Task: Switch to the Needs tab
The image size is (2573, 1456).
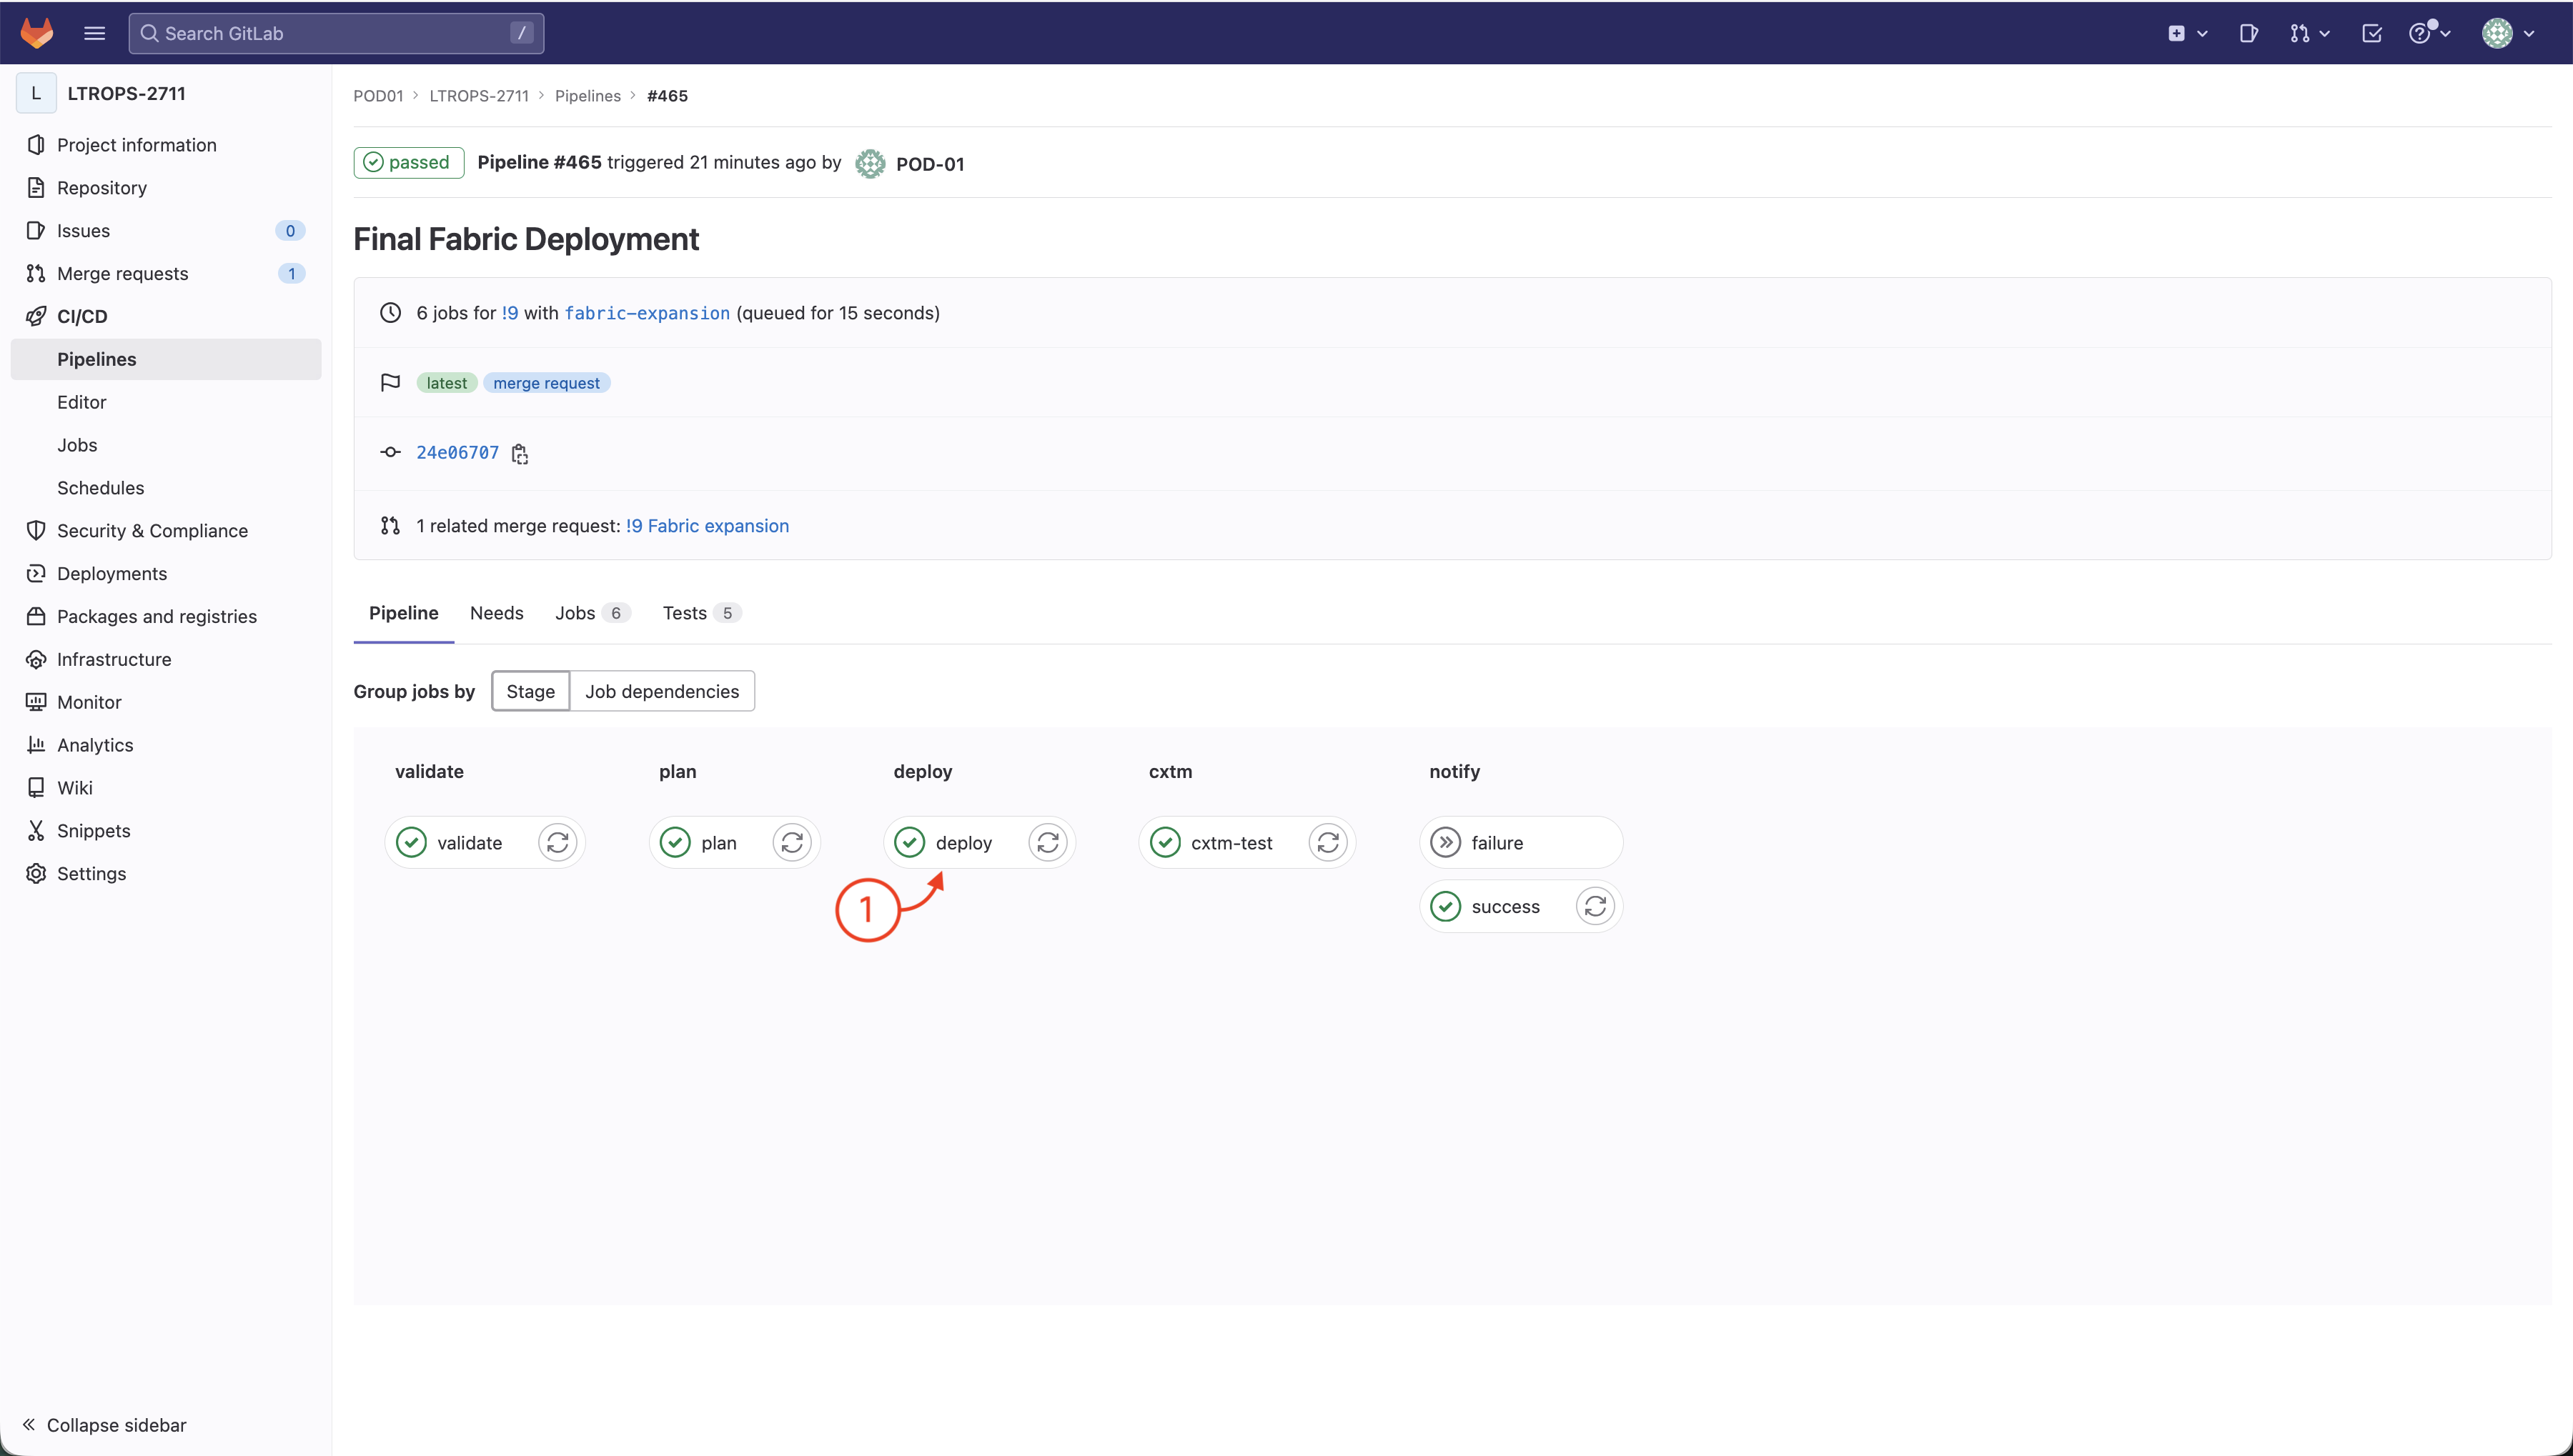Action: [x=496, y=613]
